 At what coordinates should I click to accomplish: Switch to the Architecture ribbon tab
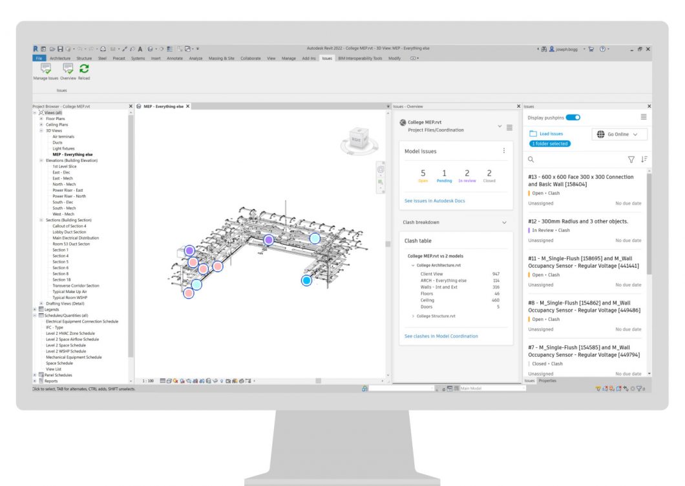(x=60, y=58)
